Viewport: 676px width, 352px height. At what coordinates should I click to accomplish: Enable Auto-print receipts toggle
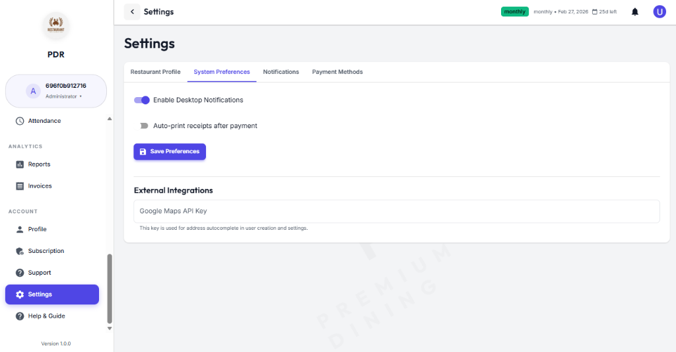143,125
